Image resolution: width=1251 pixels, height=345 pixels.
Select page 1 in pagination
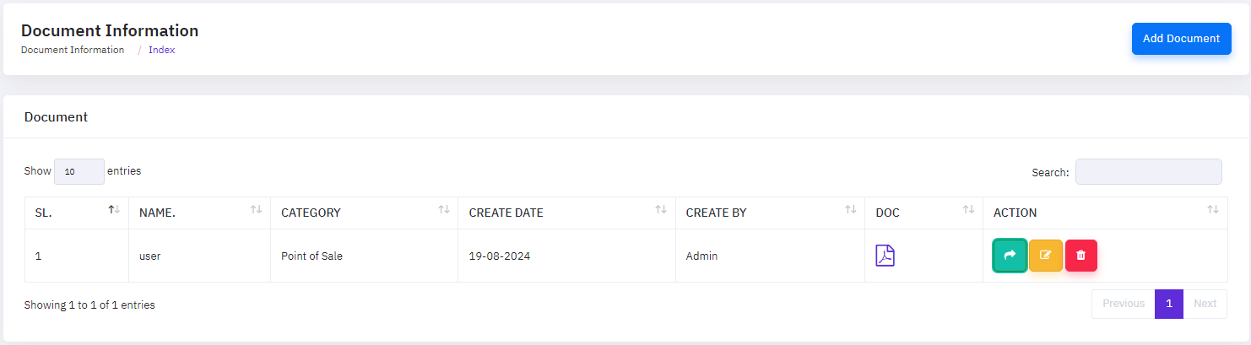[1168, 304]
